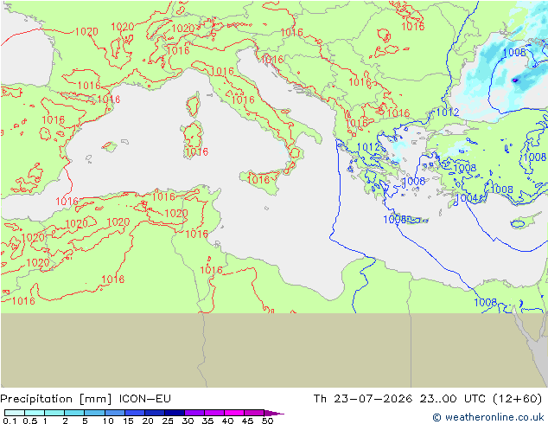The image size is (548, 424).
Task: Click the "Precipitation [mm] ICON-EU" title text
Action: point(86,399)
